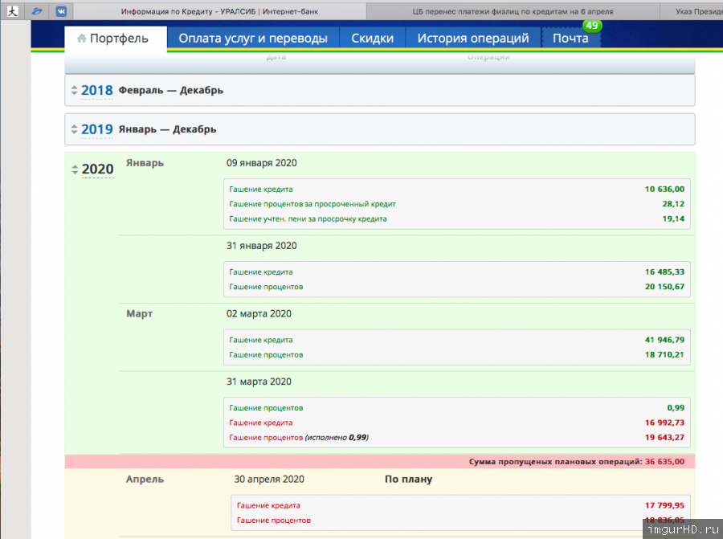Screen dimensions: 723x539
Task: Click date 30 апреля 2020
Action: [269, 480]
